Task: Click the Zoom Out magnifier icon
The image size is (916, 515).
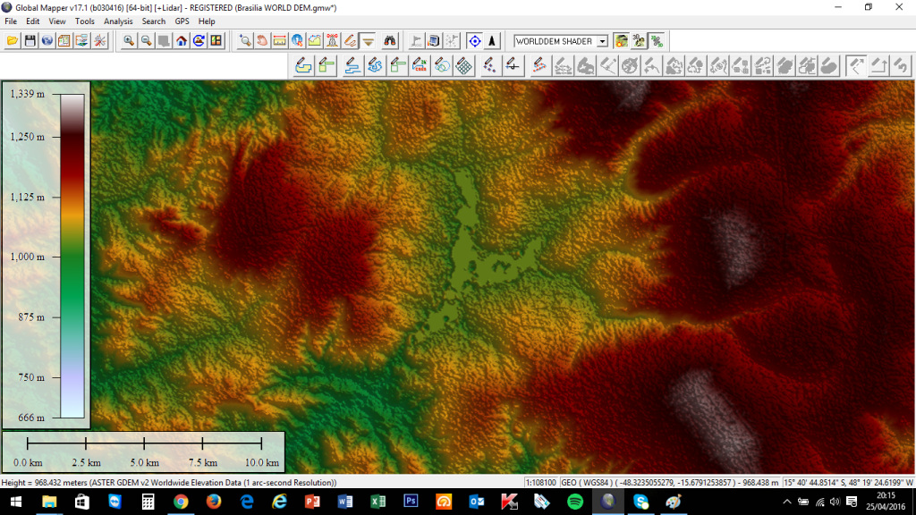Action: tap(146, 41)
